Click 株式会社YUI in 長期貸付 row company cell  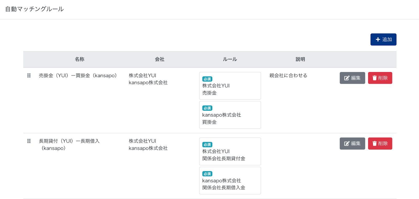(142, 141)
